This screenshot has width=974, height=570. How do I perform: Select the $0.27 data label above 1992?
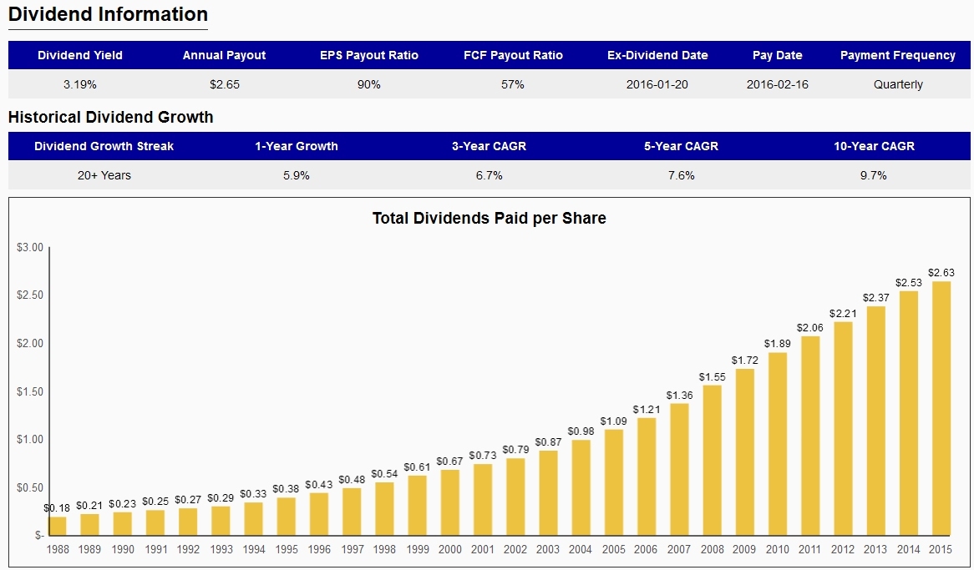click(188, 500)
